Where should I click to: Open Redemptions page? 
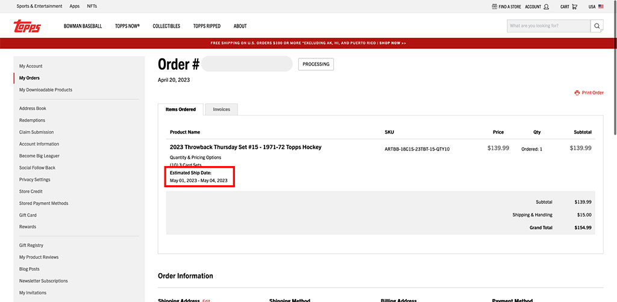[x=33, y=120]
